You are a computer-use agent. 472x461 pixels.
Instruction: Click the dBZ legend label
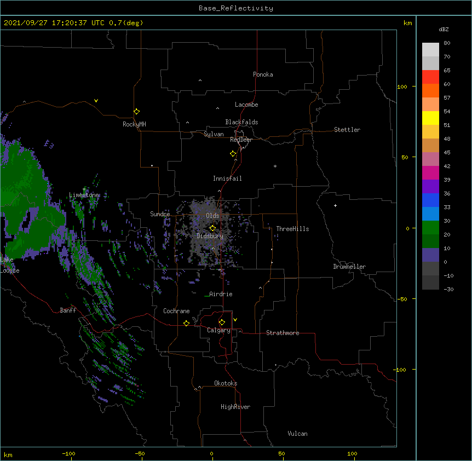444,29
